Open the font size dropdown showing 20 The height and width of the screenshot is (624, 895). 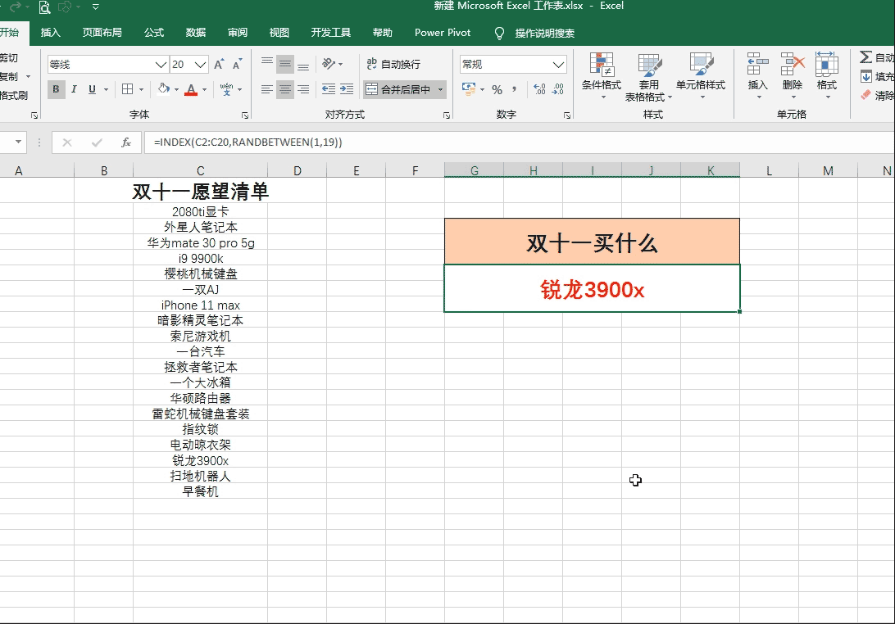click(200, 65)
